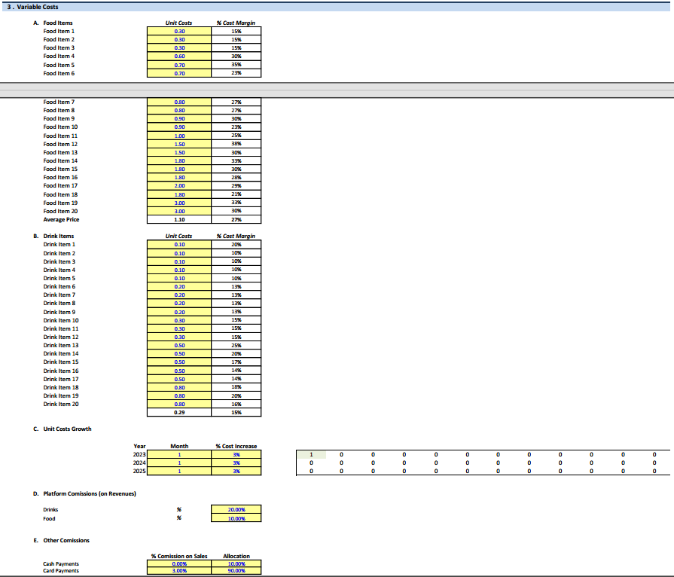The height and width of the screenshot is (577, 674).
Task: Click Food Item 1 unit cost cell
Action: (x=179, y=32)
